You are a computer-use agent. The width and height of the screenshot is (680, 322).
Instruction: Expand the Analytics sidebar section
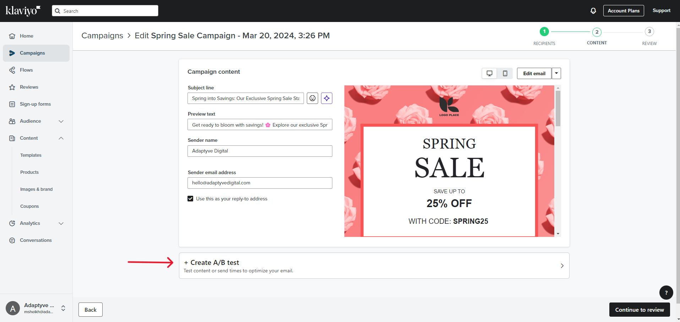[61, 223]
